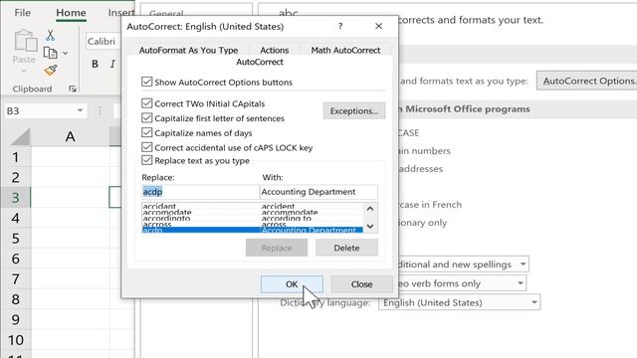Close the AutoCorrect dialog with X
Viewport: 637px width, 358px height.
(x=378, y=26)
